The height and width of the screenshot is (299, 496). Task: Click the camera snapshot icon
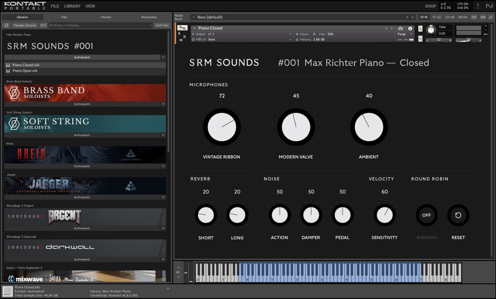[400, 29]
